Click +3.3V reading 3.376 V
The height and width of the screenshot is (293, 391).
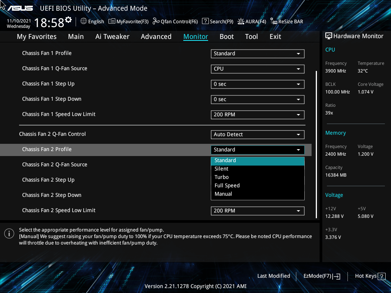[x=333, y=237]
